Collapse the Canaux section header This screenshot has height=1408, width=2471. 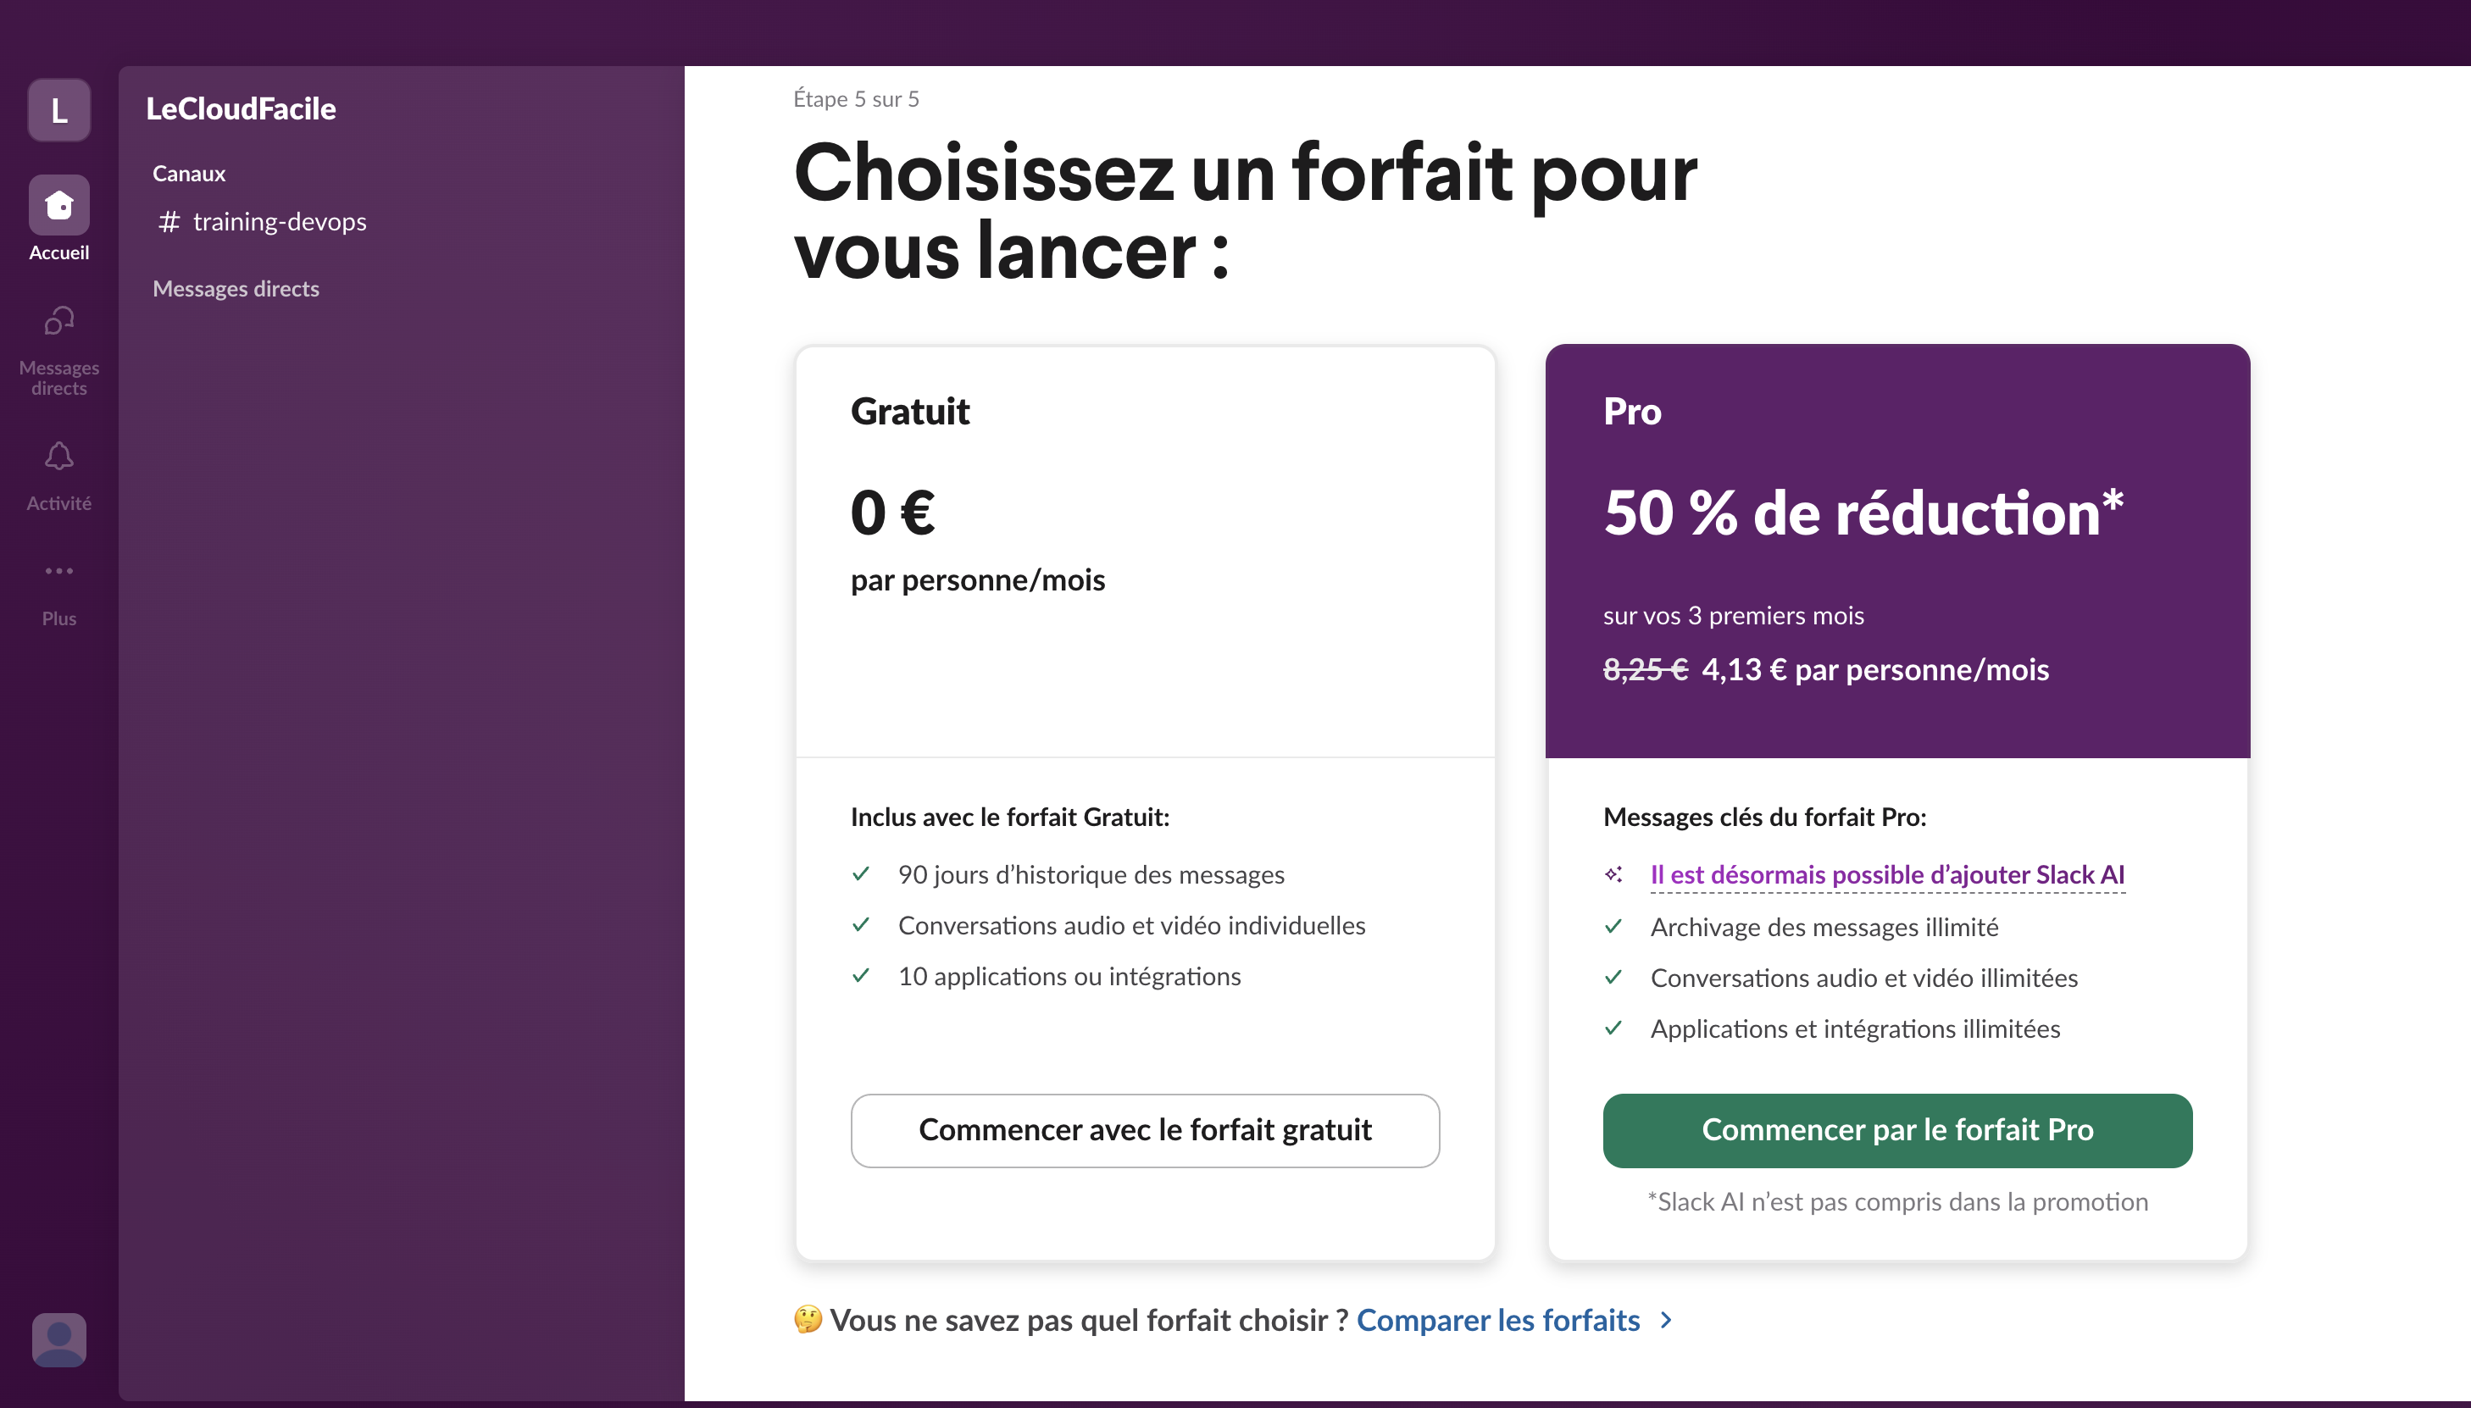point(189,174)
